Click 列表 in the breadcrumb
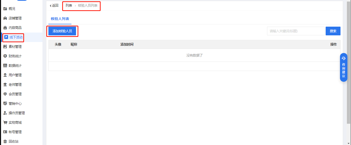This screenshot has height=145, width=351. click(x=69, y=5)
